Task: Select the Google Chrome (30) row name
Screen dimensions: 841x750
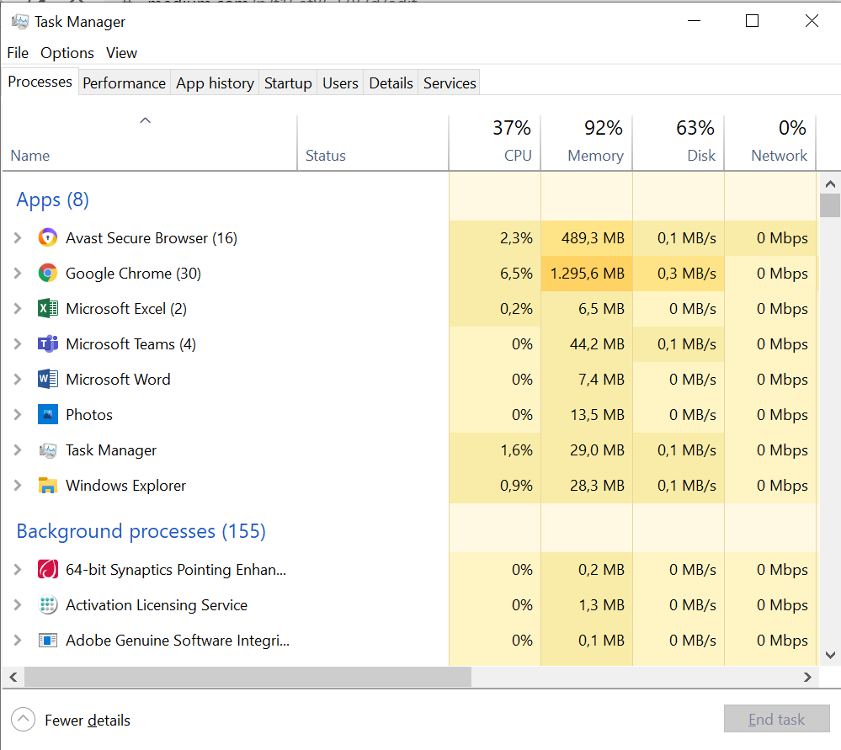Action: (133, 274)
